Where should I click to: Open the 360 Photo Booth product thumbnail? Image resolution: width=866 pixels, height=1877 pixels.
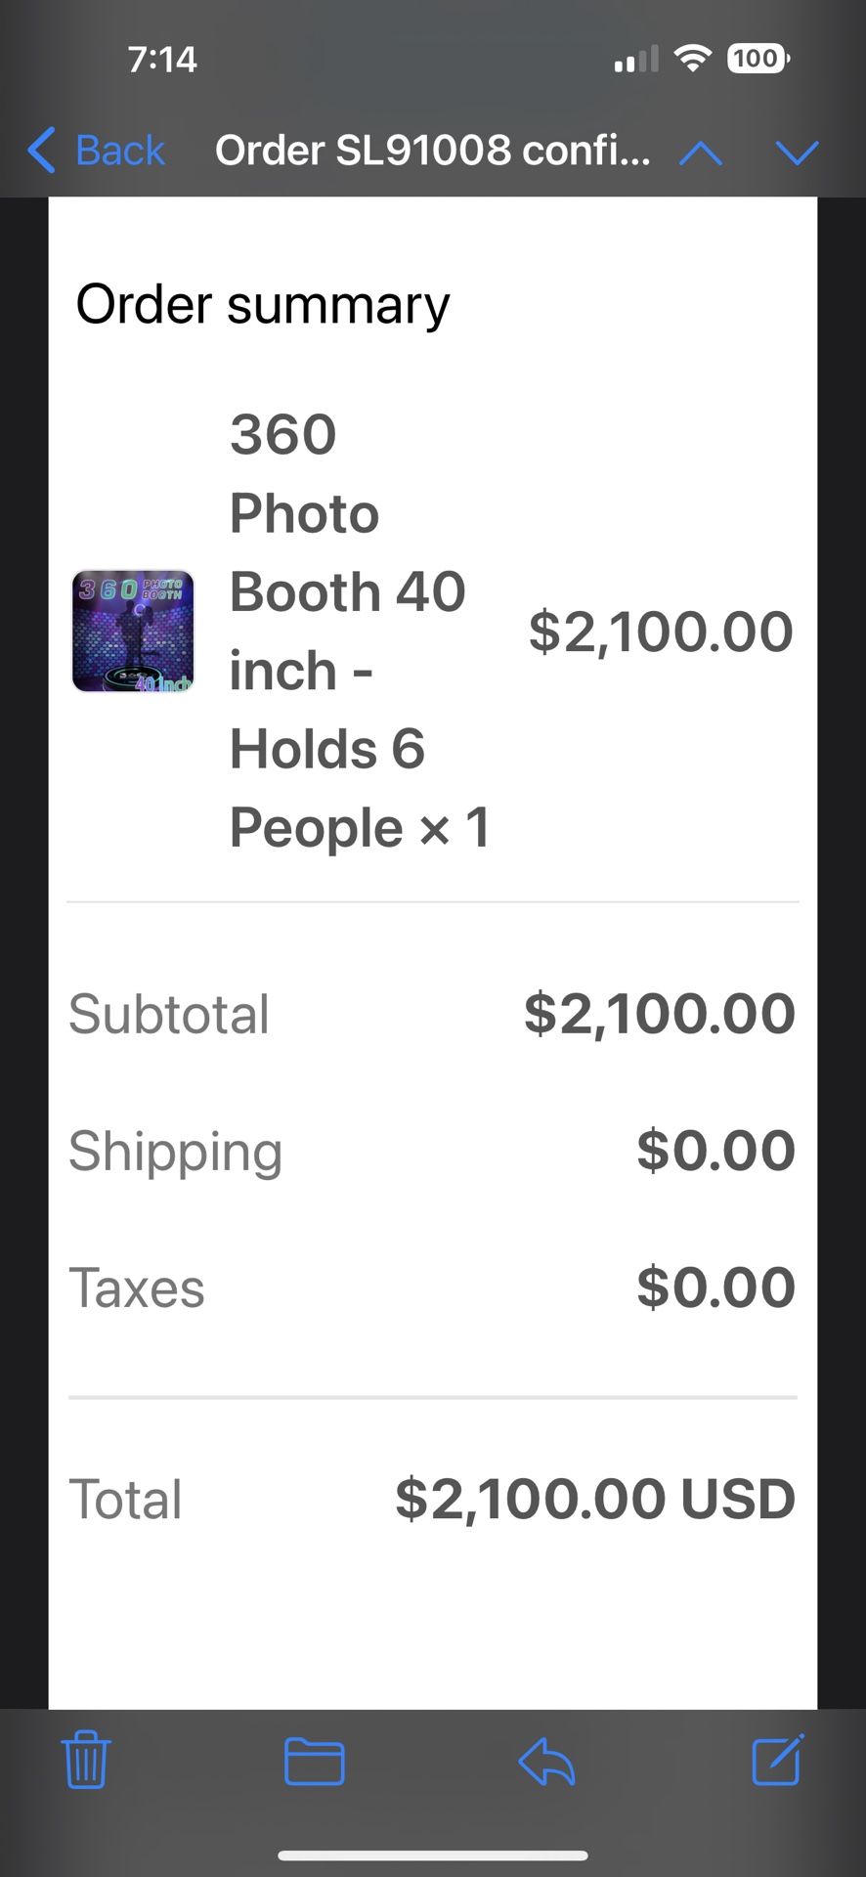click(x=133, y=632)
